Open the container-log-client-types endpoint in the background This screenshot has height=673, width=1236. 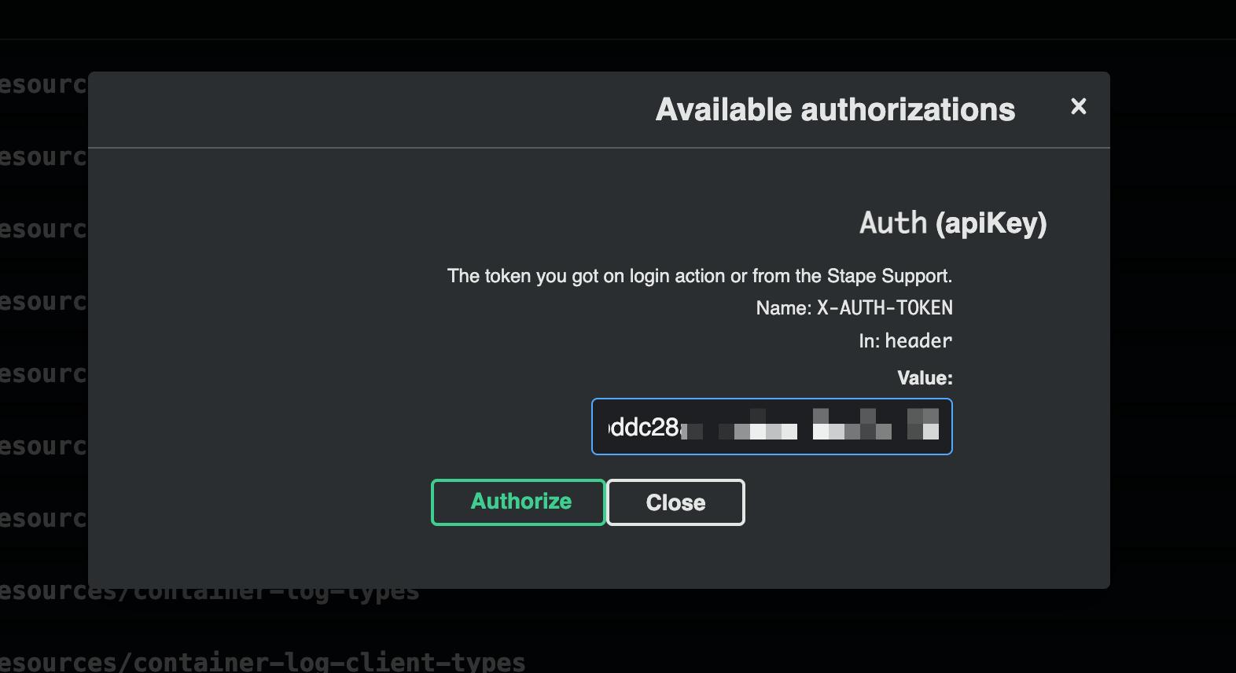point(263,662)
